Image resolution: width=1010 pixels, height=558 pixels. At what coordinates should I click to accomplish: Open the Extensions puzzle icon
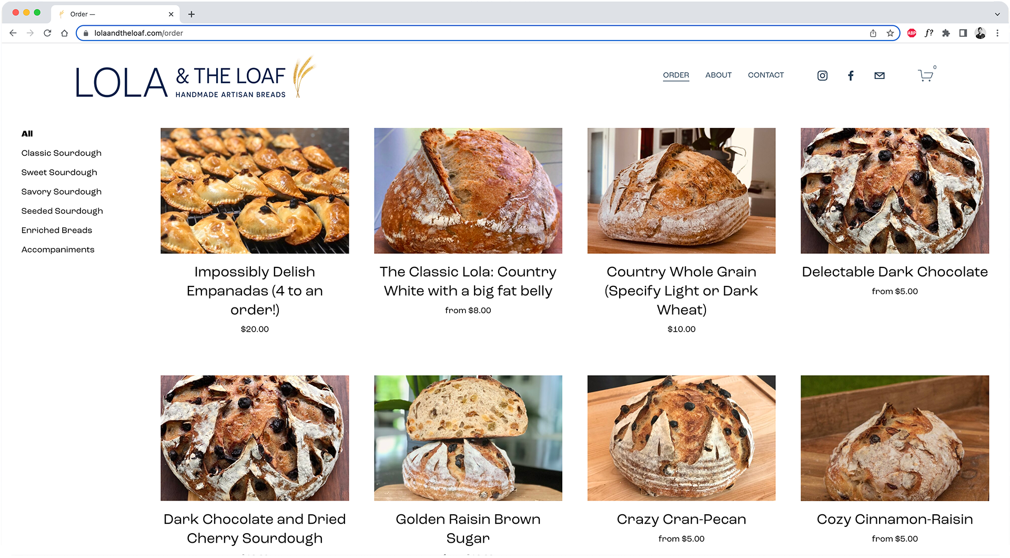[x=946, y=33]
